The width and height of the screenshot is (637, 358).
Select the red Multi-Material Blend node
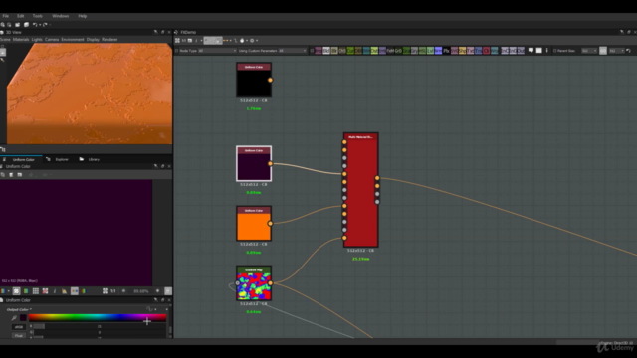point(360,190)
